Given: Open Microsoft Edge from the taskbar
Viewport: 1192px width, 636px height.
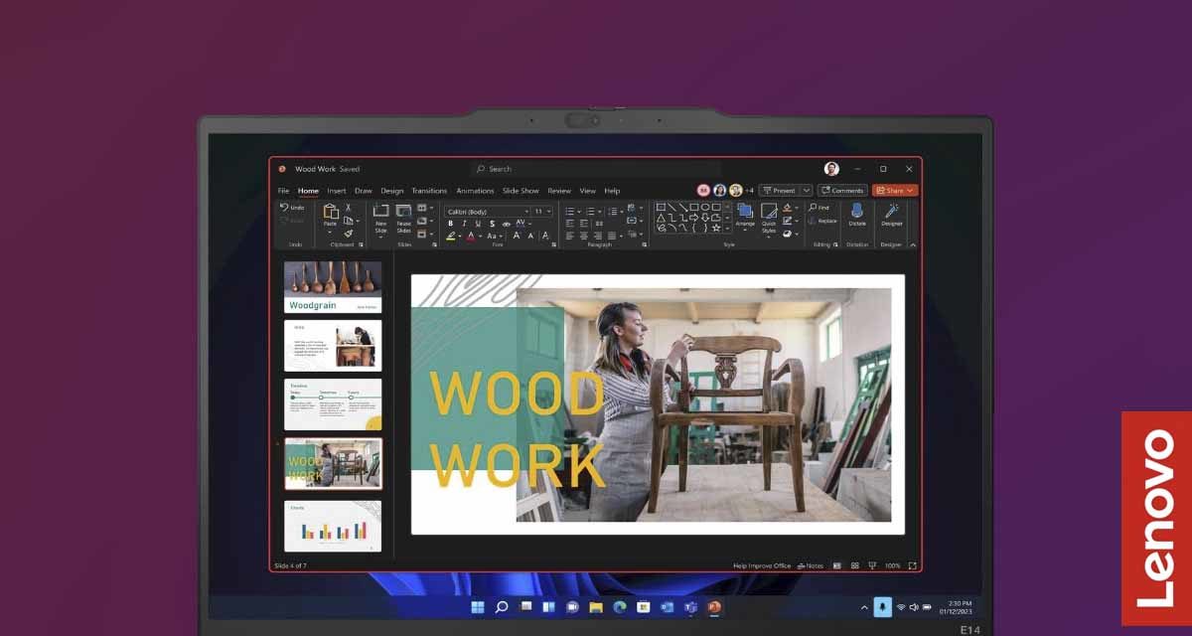Looking at the screenshot, I should point(619,607).
